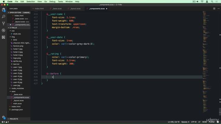Viewport: 221px width, 124px height.
Task: Close the unsaved _components.scss tab dot
Action: pos(107,9)
